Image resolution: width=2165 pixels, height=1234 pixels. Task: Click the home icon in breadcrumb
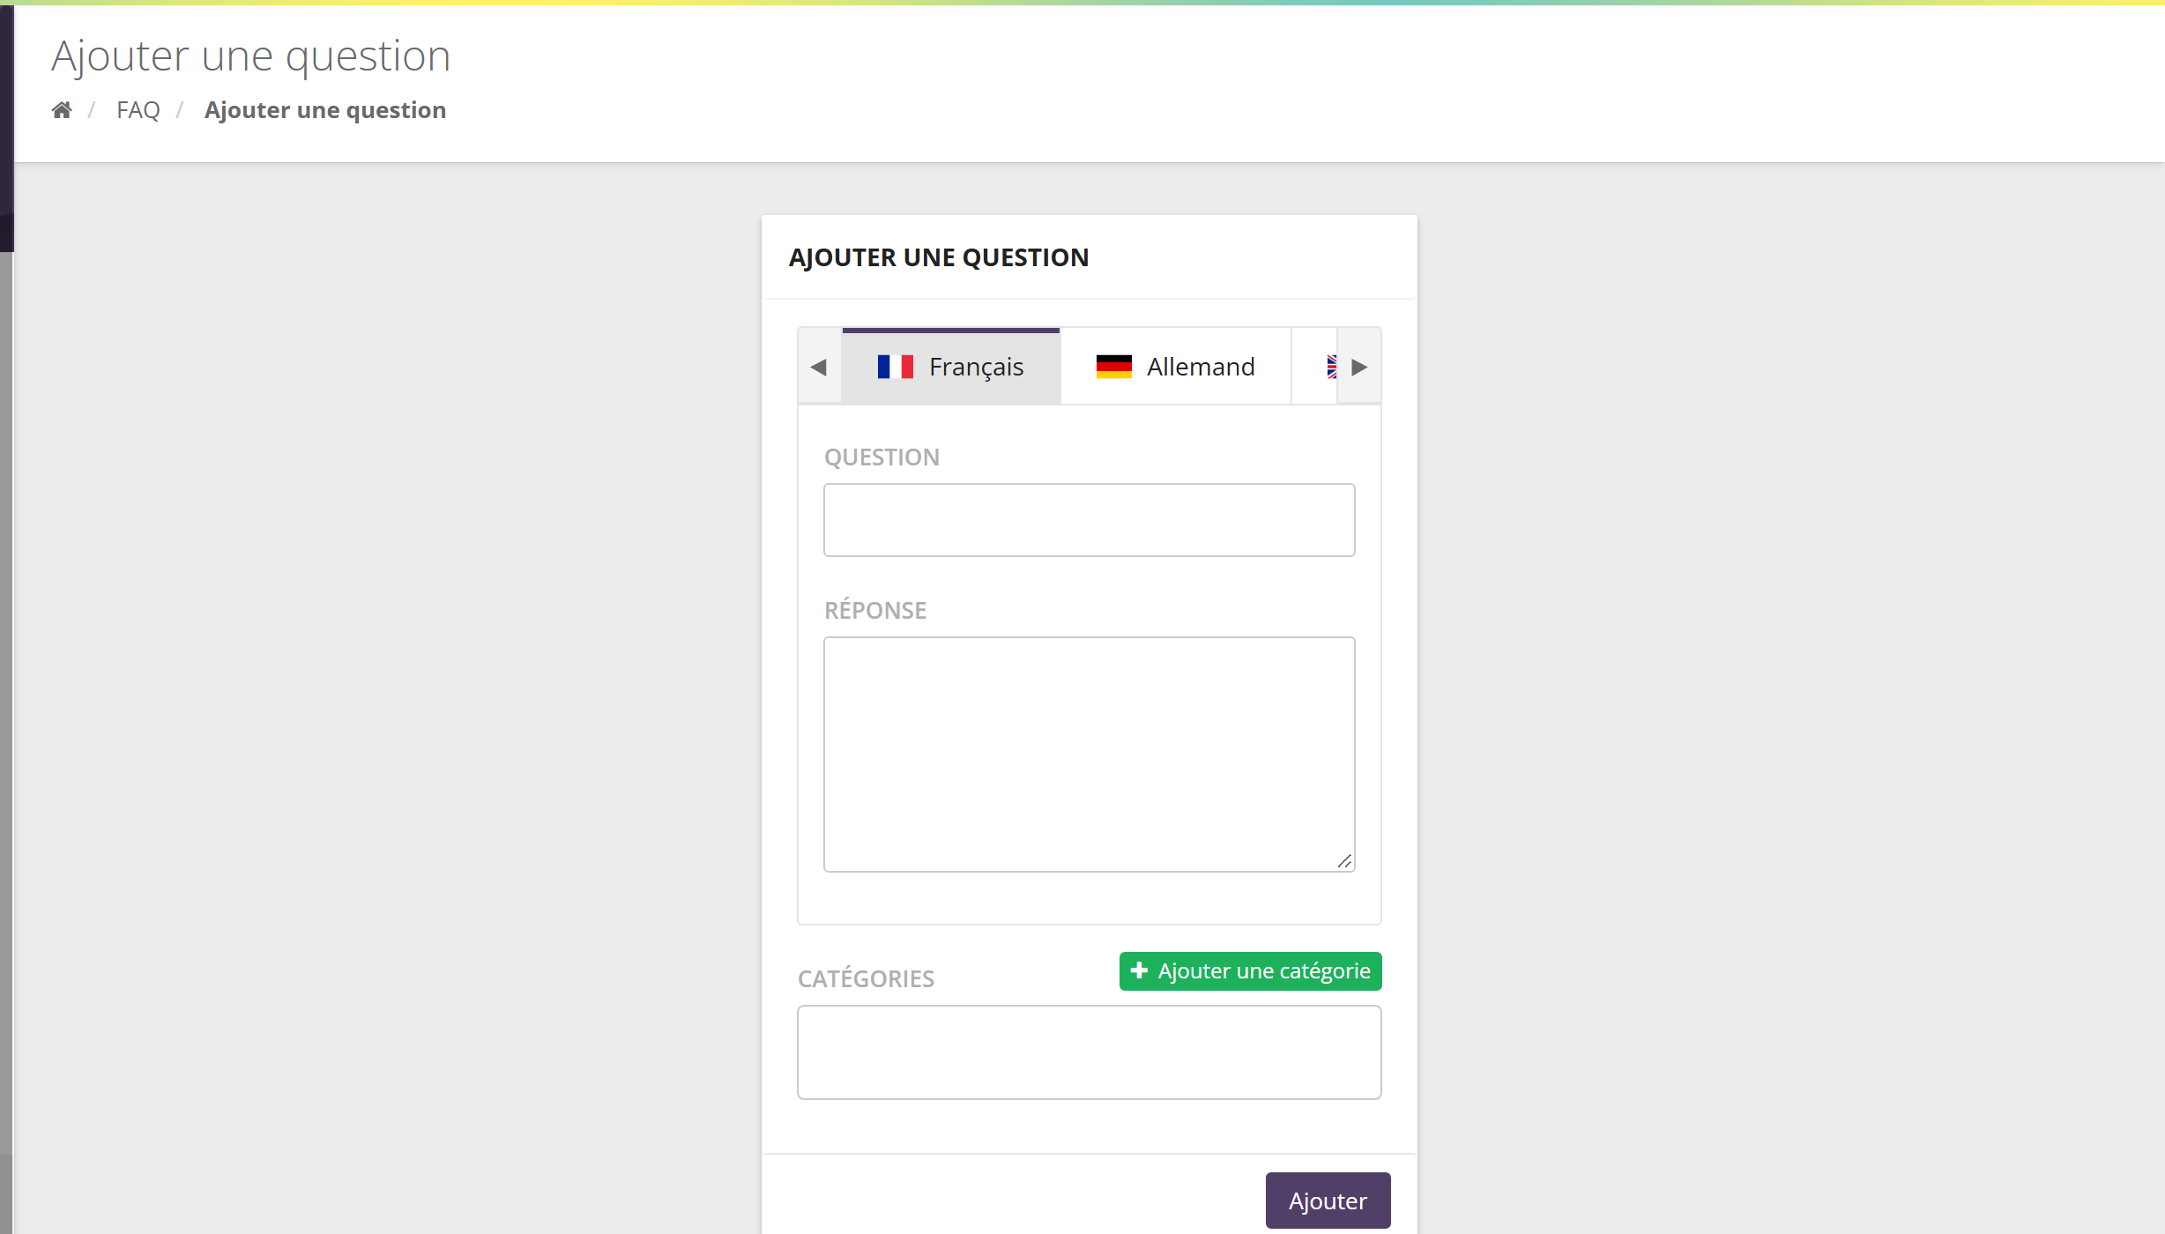coord(62,110)
